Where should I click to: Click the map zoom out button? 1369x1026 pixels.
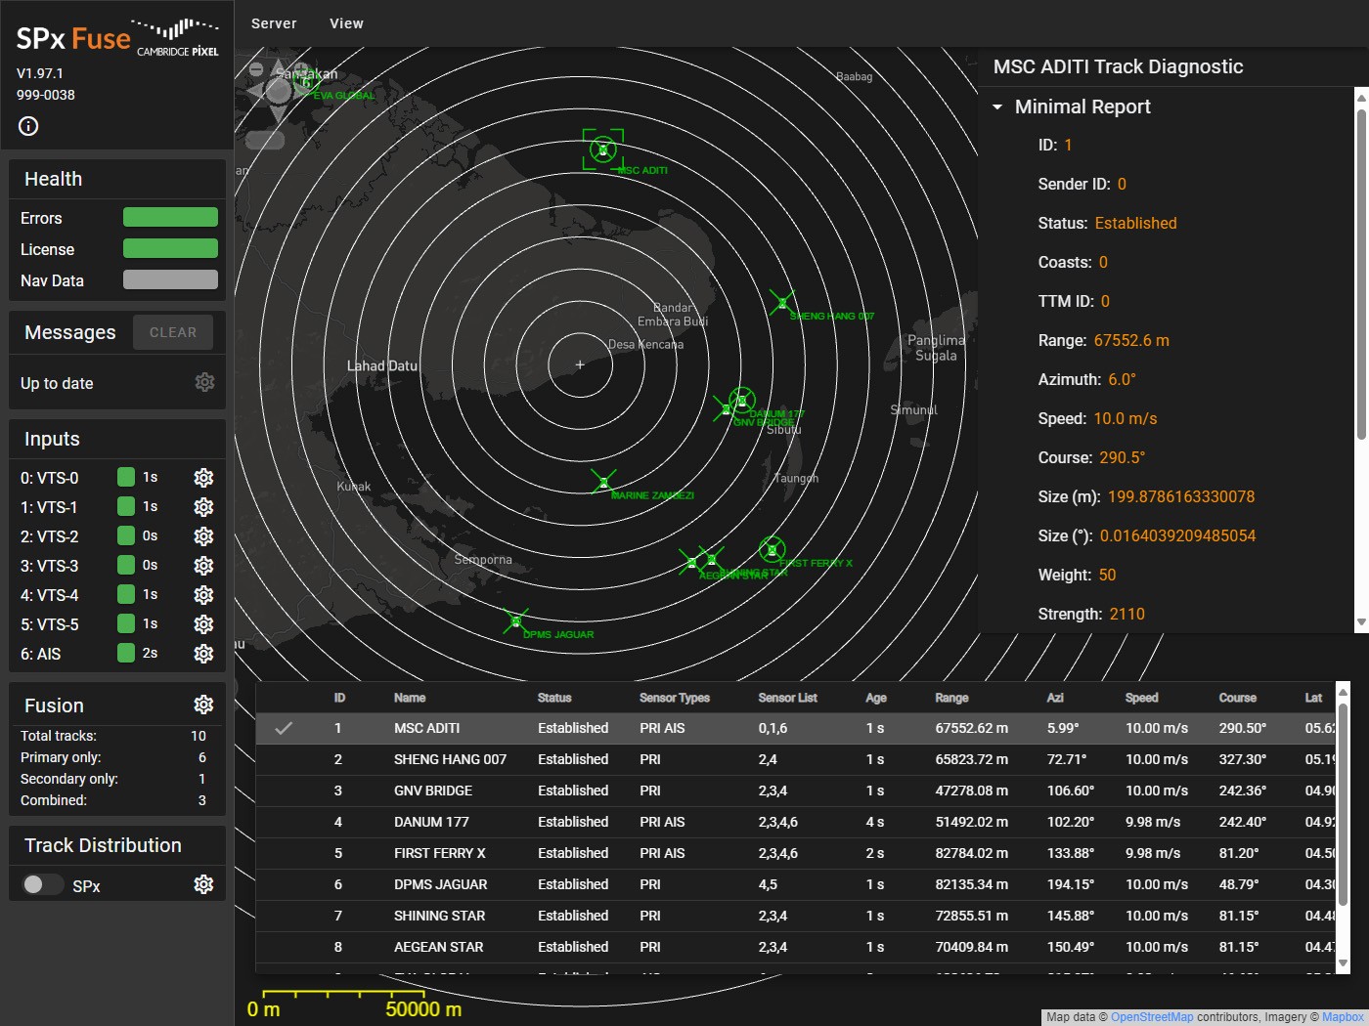[x=256, y=69]
